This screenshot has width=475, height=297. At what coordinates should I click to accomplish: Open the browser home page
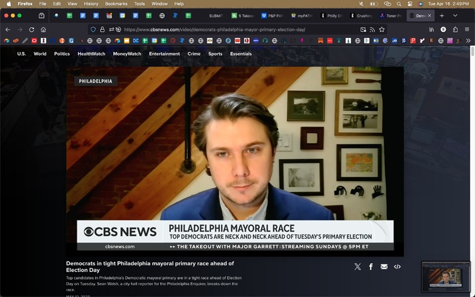coord(43,30)
